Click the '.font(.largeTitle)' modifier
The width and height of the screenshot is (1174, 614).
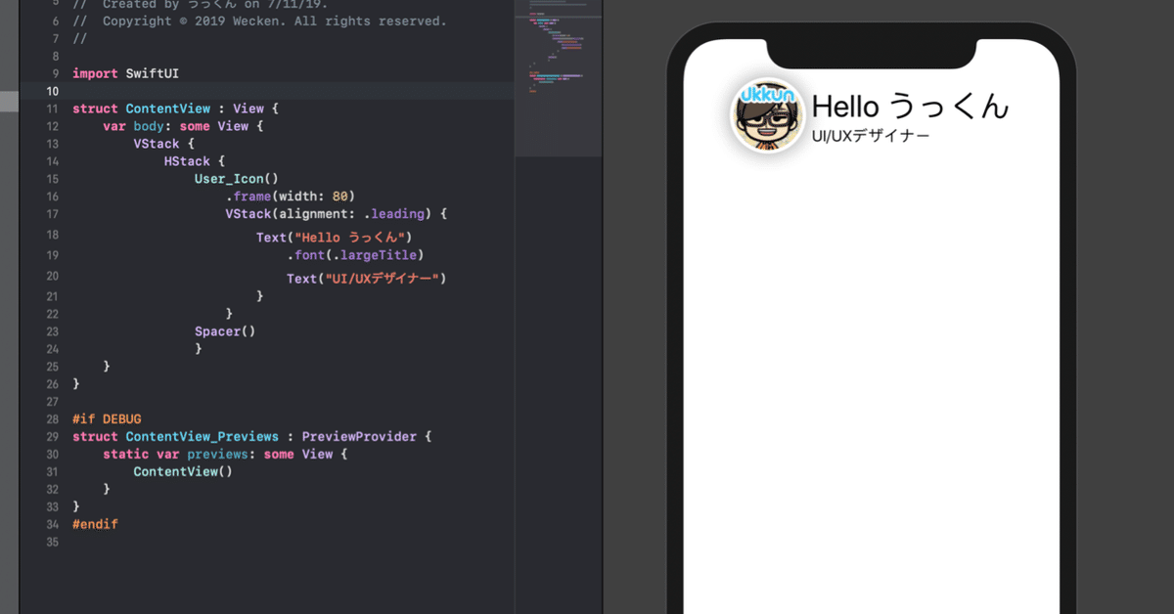click(355, 255)
